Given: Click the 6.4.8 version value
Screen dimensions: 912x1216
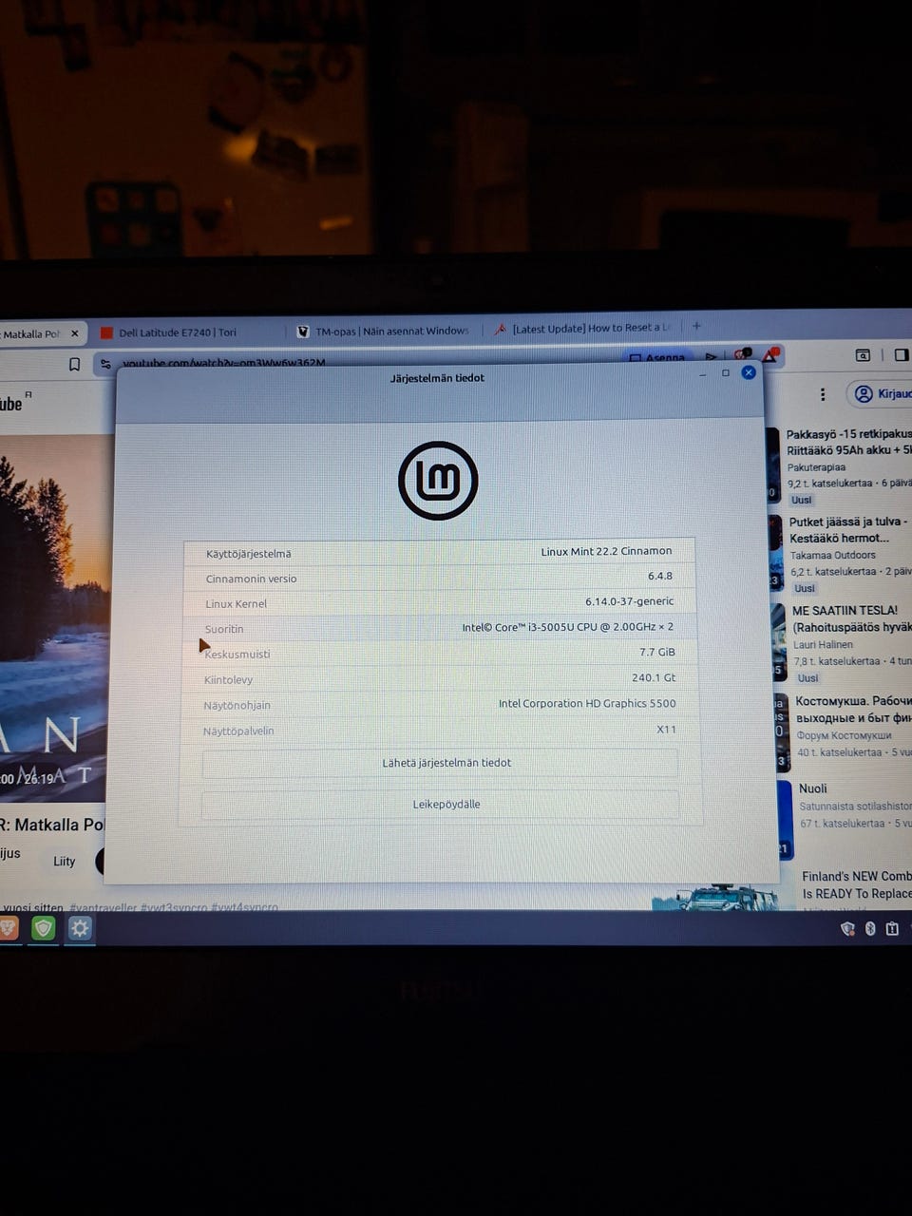Looking at the screenshot, I should point(660,576).
